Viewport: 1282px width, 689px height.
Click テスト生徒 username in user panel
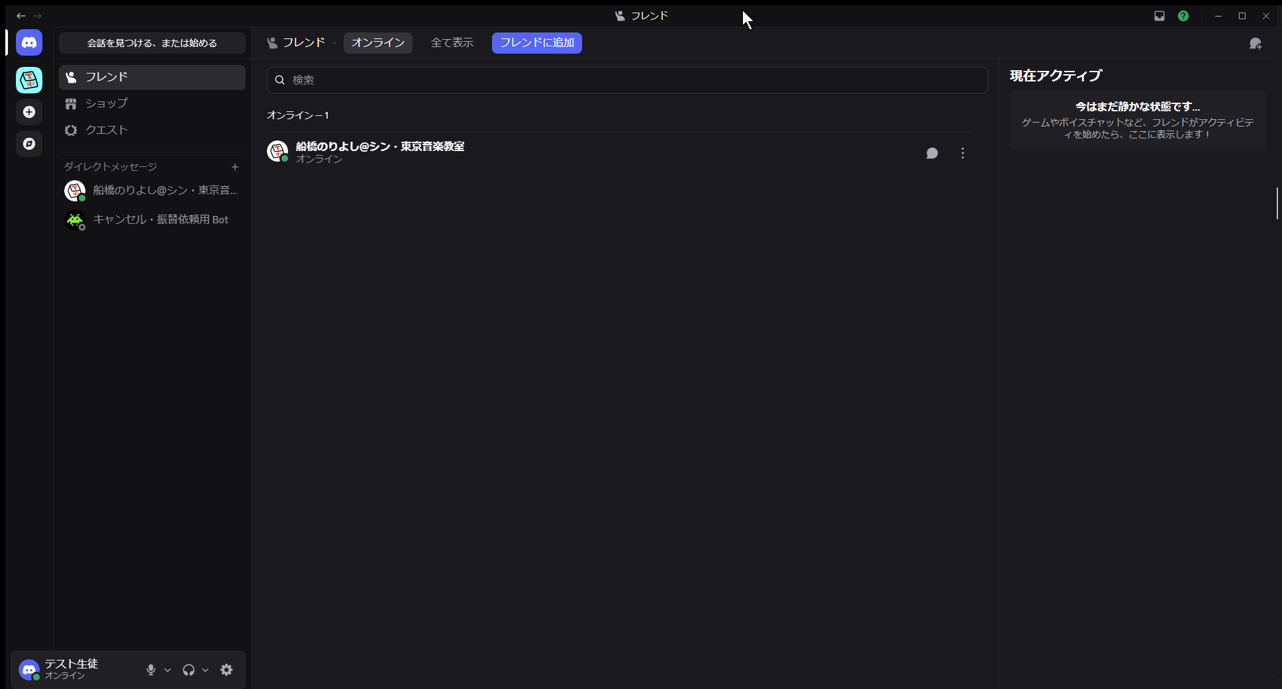pyautogui.click(x=72, y=664)
